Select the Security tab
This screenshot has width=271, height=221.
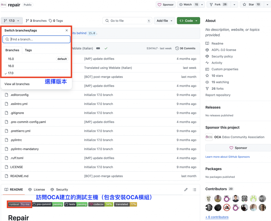click(x=59, y=190)
